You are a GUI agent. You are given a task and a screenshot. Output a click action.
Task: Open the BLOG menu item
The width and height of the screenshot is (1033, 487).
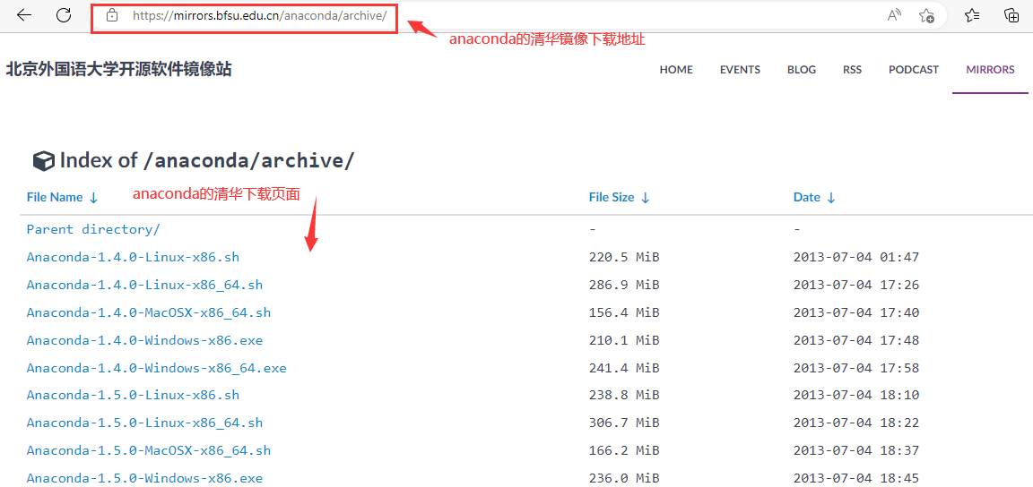(x=801, y=70)
